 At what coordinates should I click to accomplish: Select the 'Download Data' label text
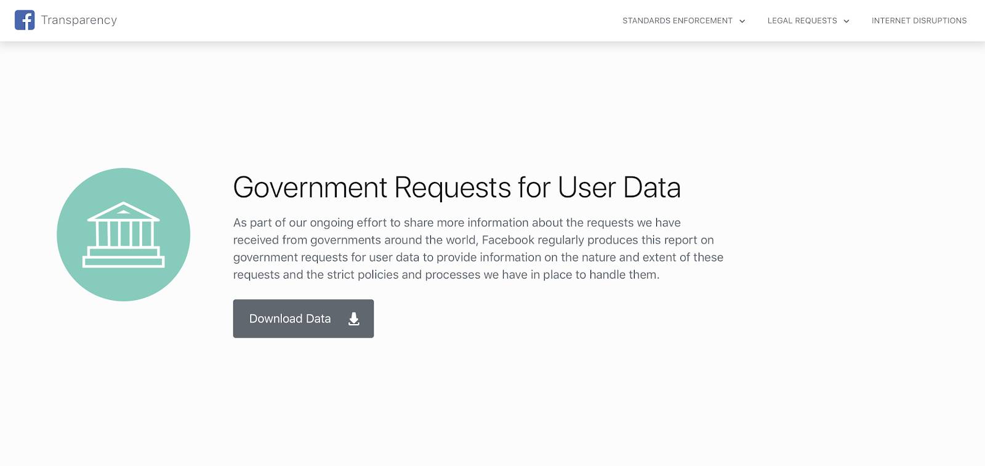[x=290, y=318]
